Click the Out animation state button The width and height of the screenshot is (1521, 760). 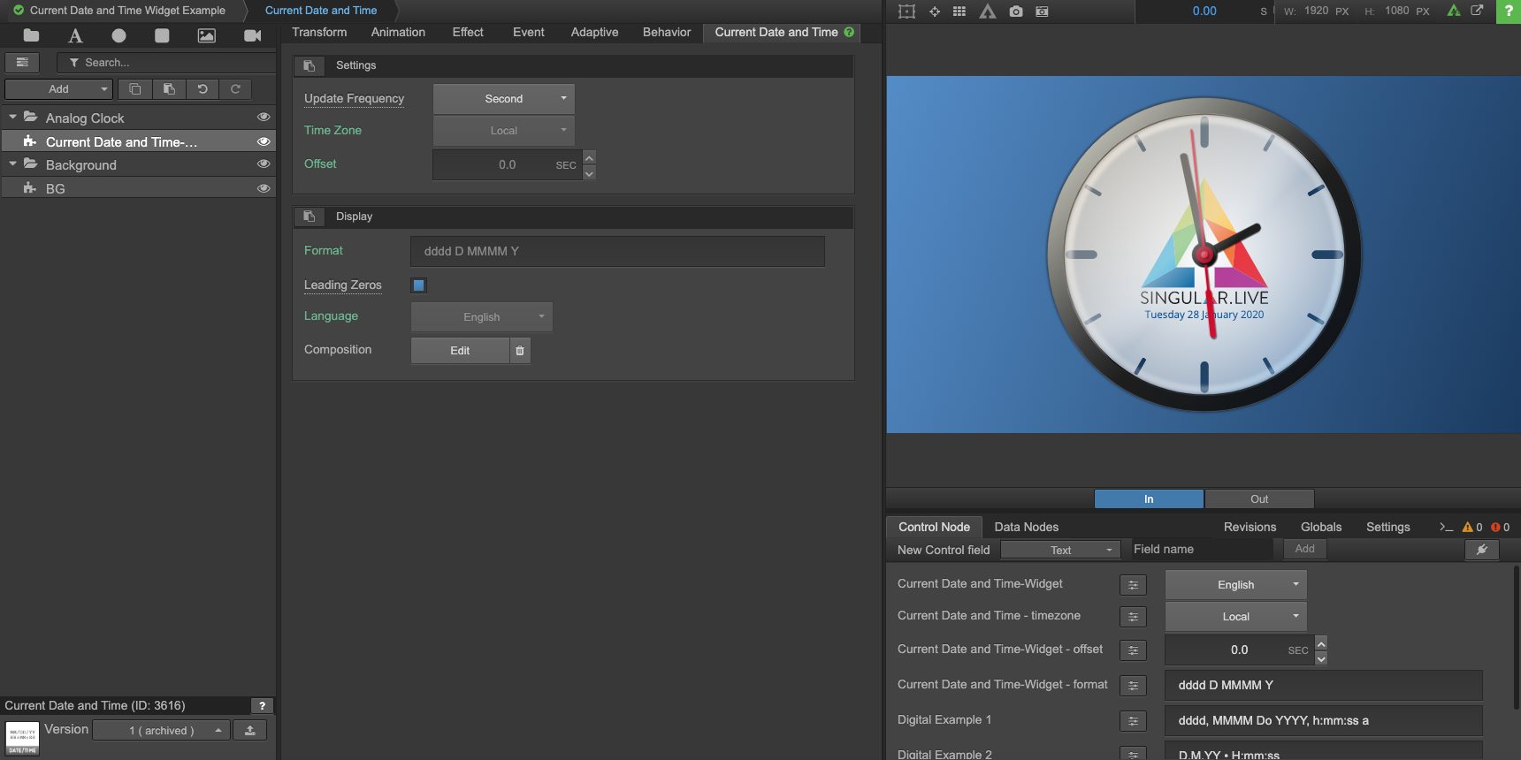1258,499
